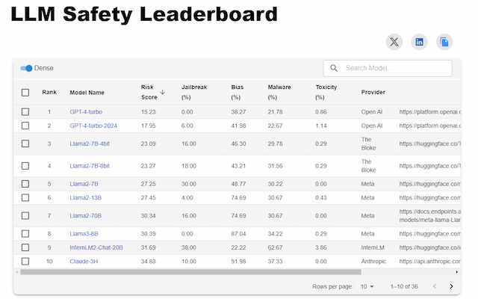The width and height of the screenshot is (478, 299).
Task: Click InternLM2 malware value 62.67
Action: tap(275, 247)
